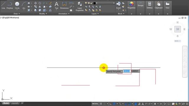Select the Dimension tool
The width and height of the screenshot is (189, 106).
click(x=64, y=5)
